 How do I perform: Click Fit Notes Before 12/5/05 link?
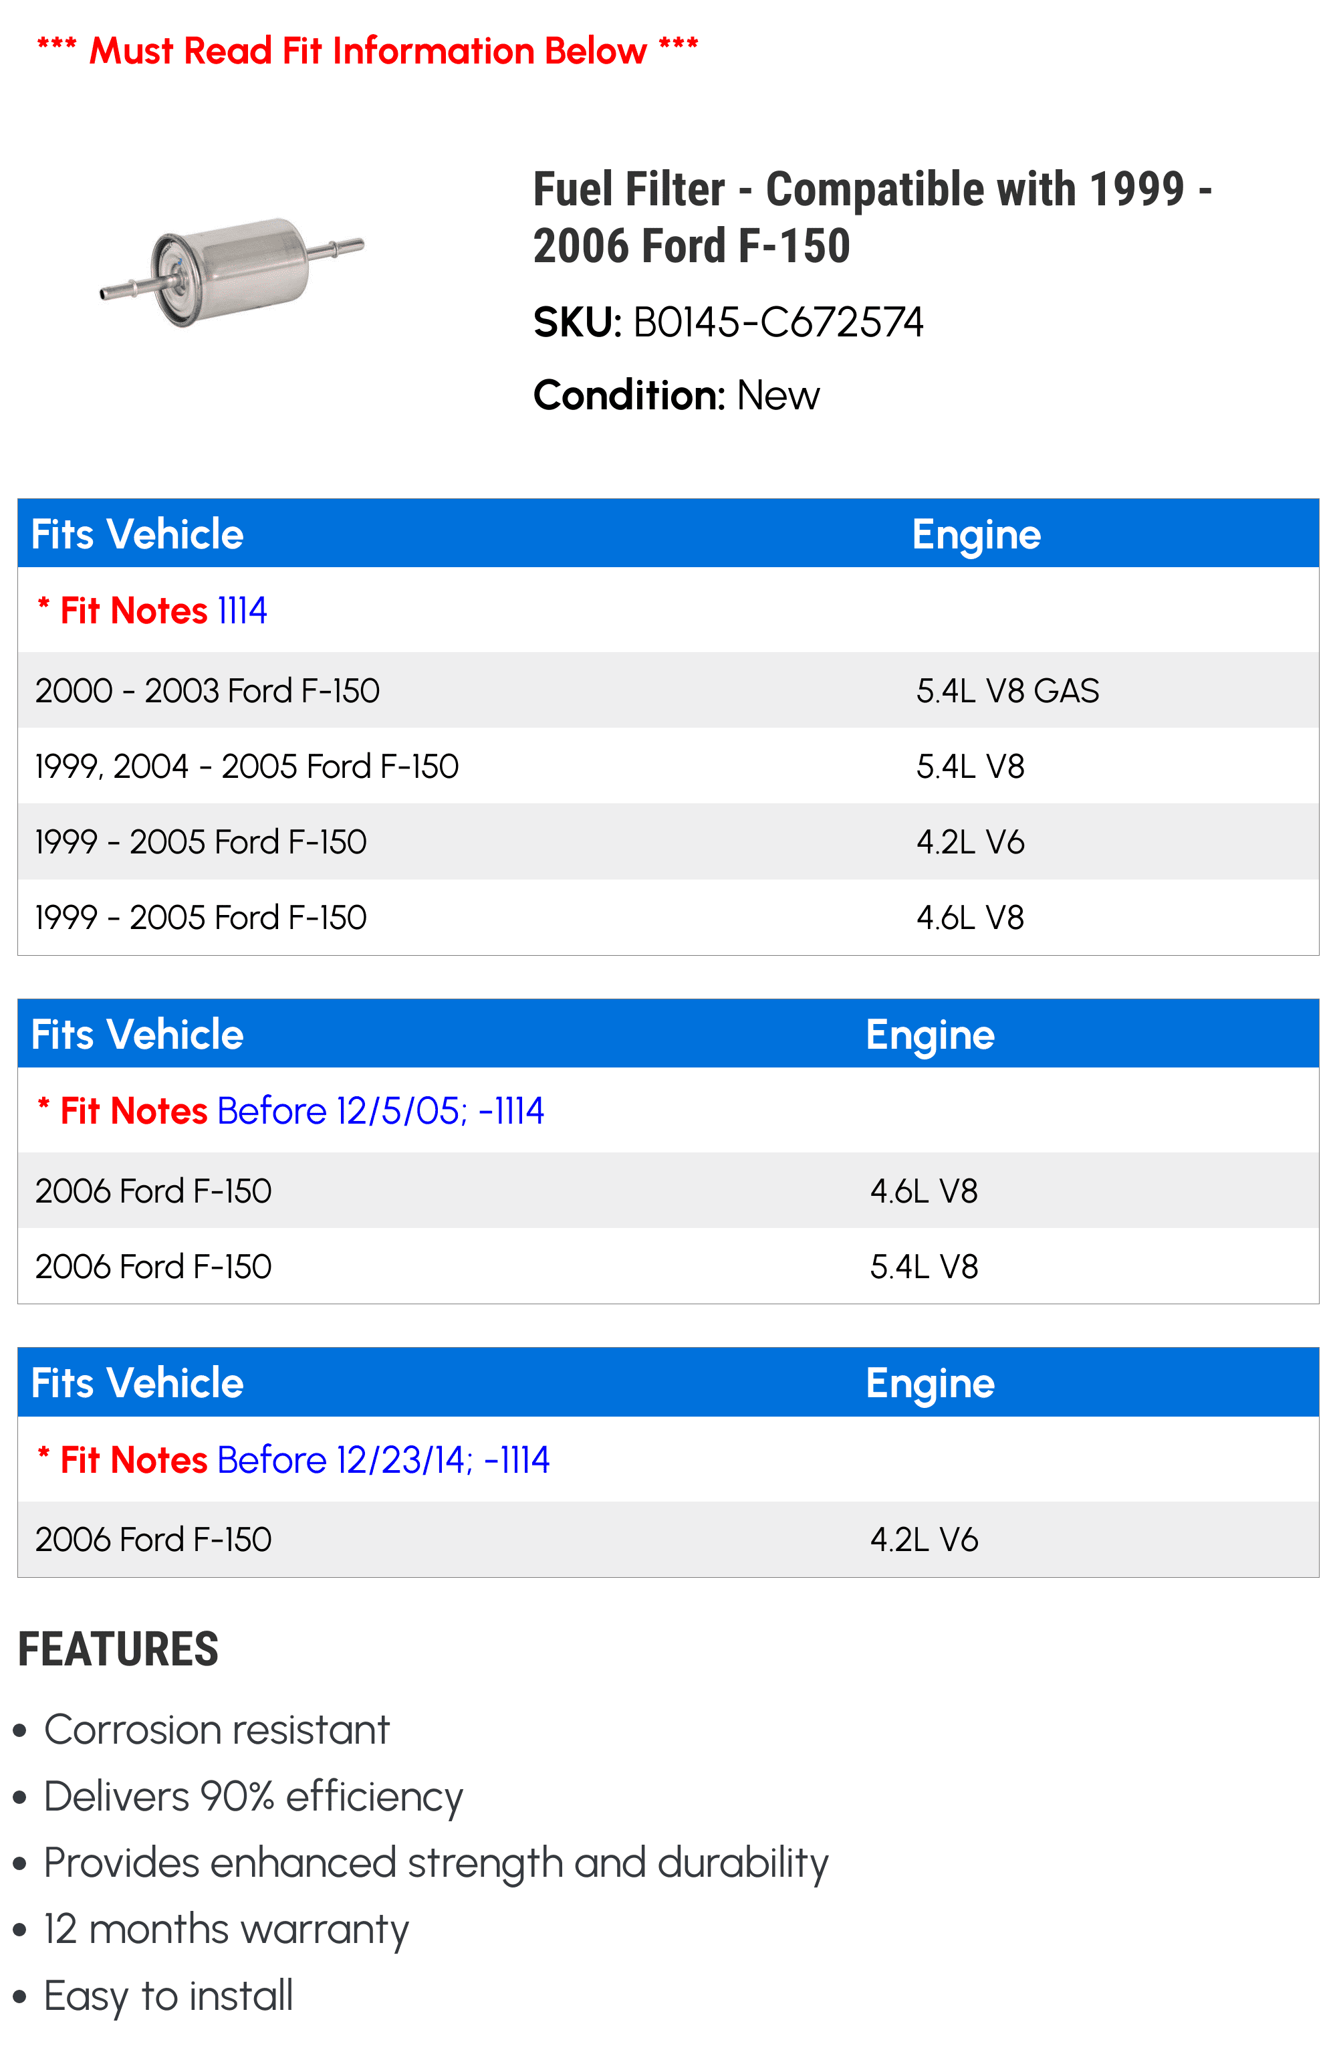click(301, 1111)
